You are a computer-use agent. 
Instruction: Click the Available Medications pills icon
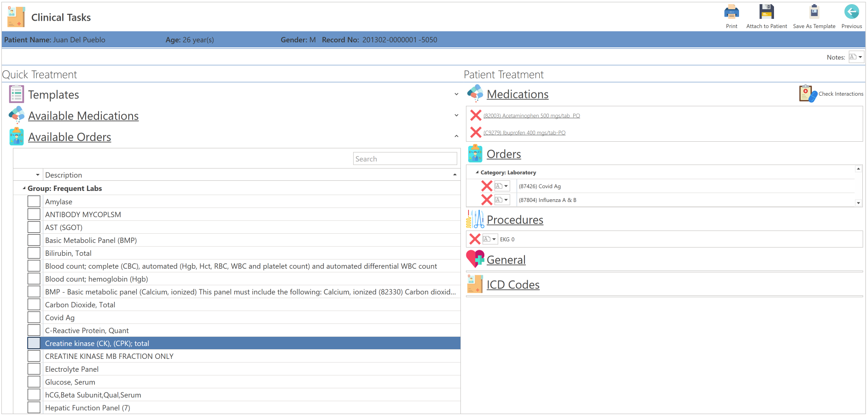17,115
